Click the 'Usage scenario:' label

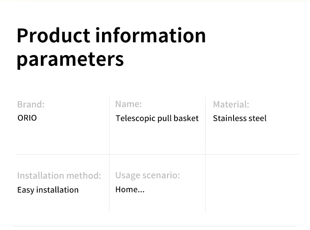pos(147,175)
